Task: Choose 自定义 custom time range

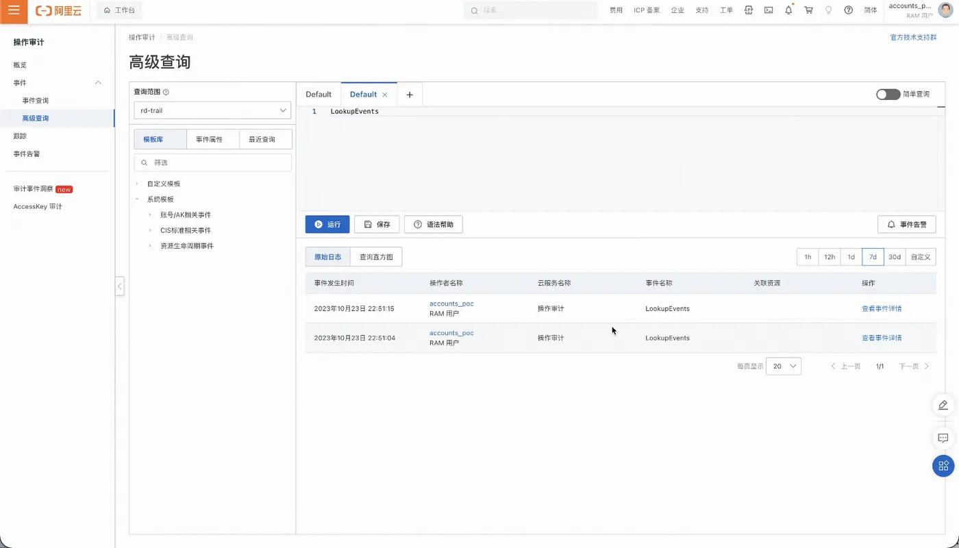Action: [921, 257]
